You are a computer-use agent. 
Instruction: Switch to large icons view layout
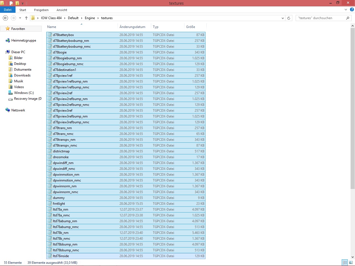pos(351,262)
